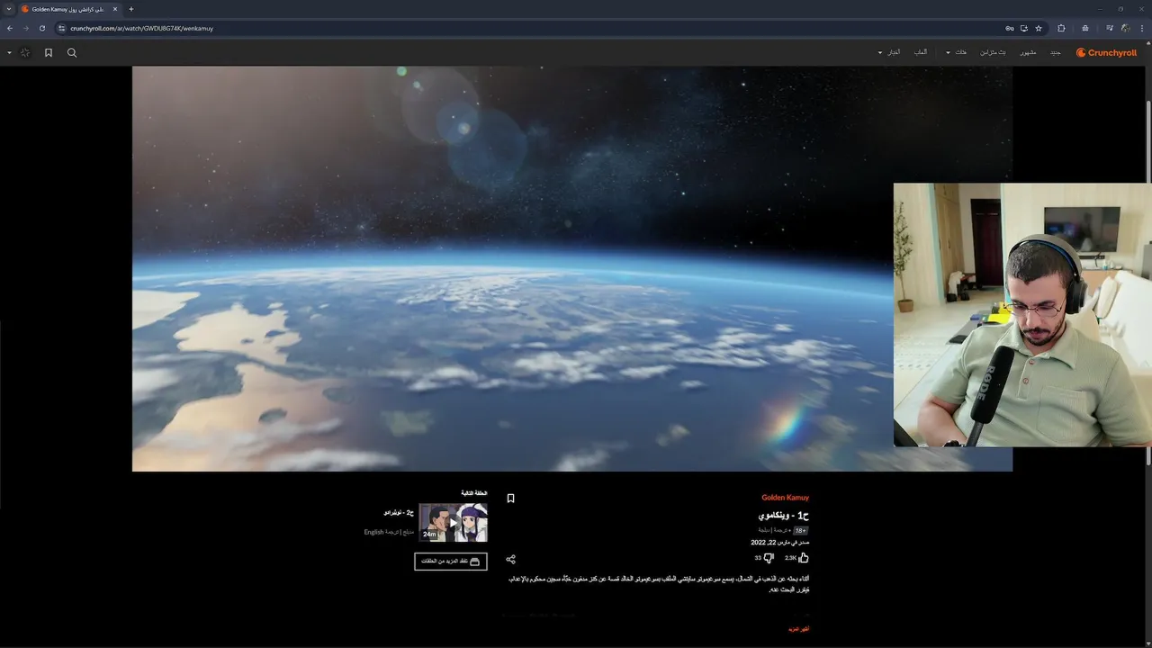Open the جديد menu item
The width and height of the screenshot is (1152, 648).
1056,53
